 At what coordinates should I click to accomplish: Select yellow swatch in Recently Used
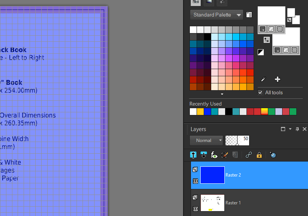click(x=200, y=112)
